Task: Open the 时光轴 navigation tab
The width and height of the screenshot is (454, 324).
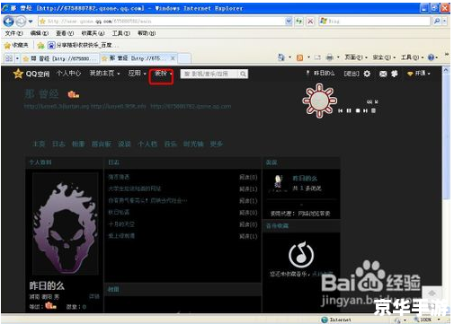Action: (193, 144)
